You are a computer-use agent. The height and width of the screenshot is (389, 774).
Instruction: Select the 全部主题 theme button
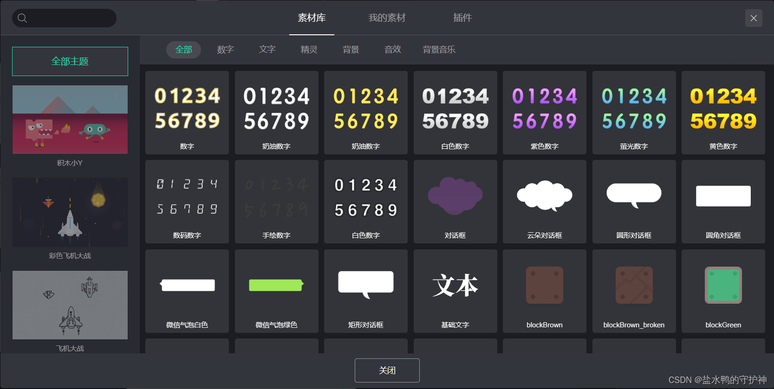pos(70,61)
